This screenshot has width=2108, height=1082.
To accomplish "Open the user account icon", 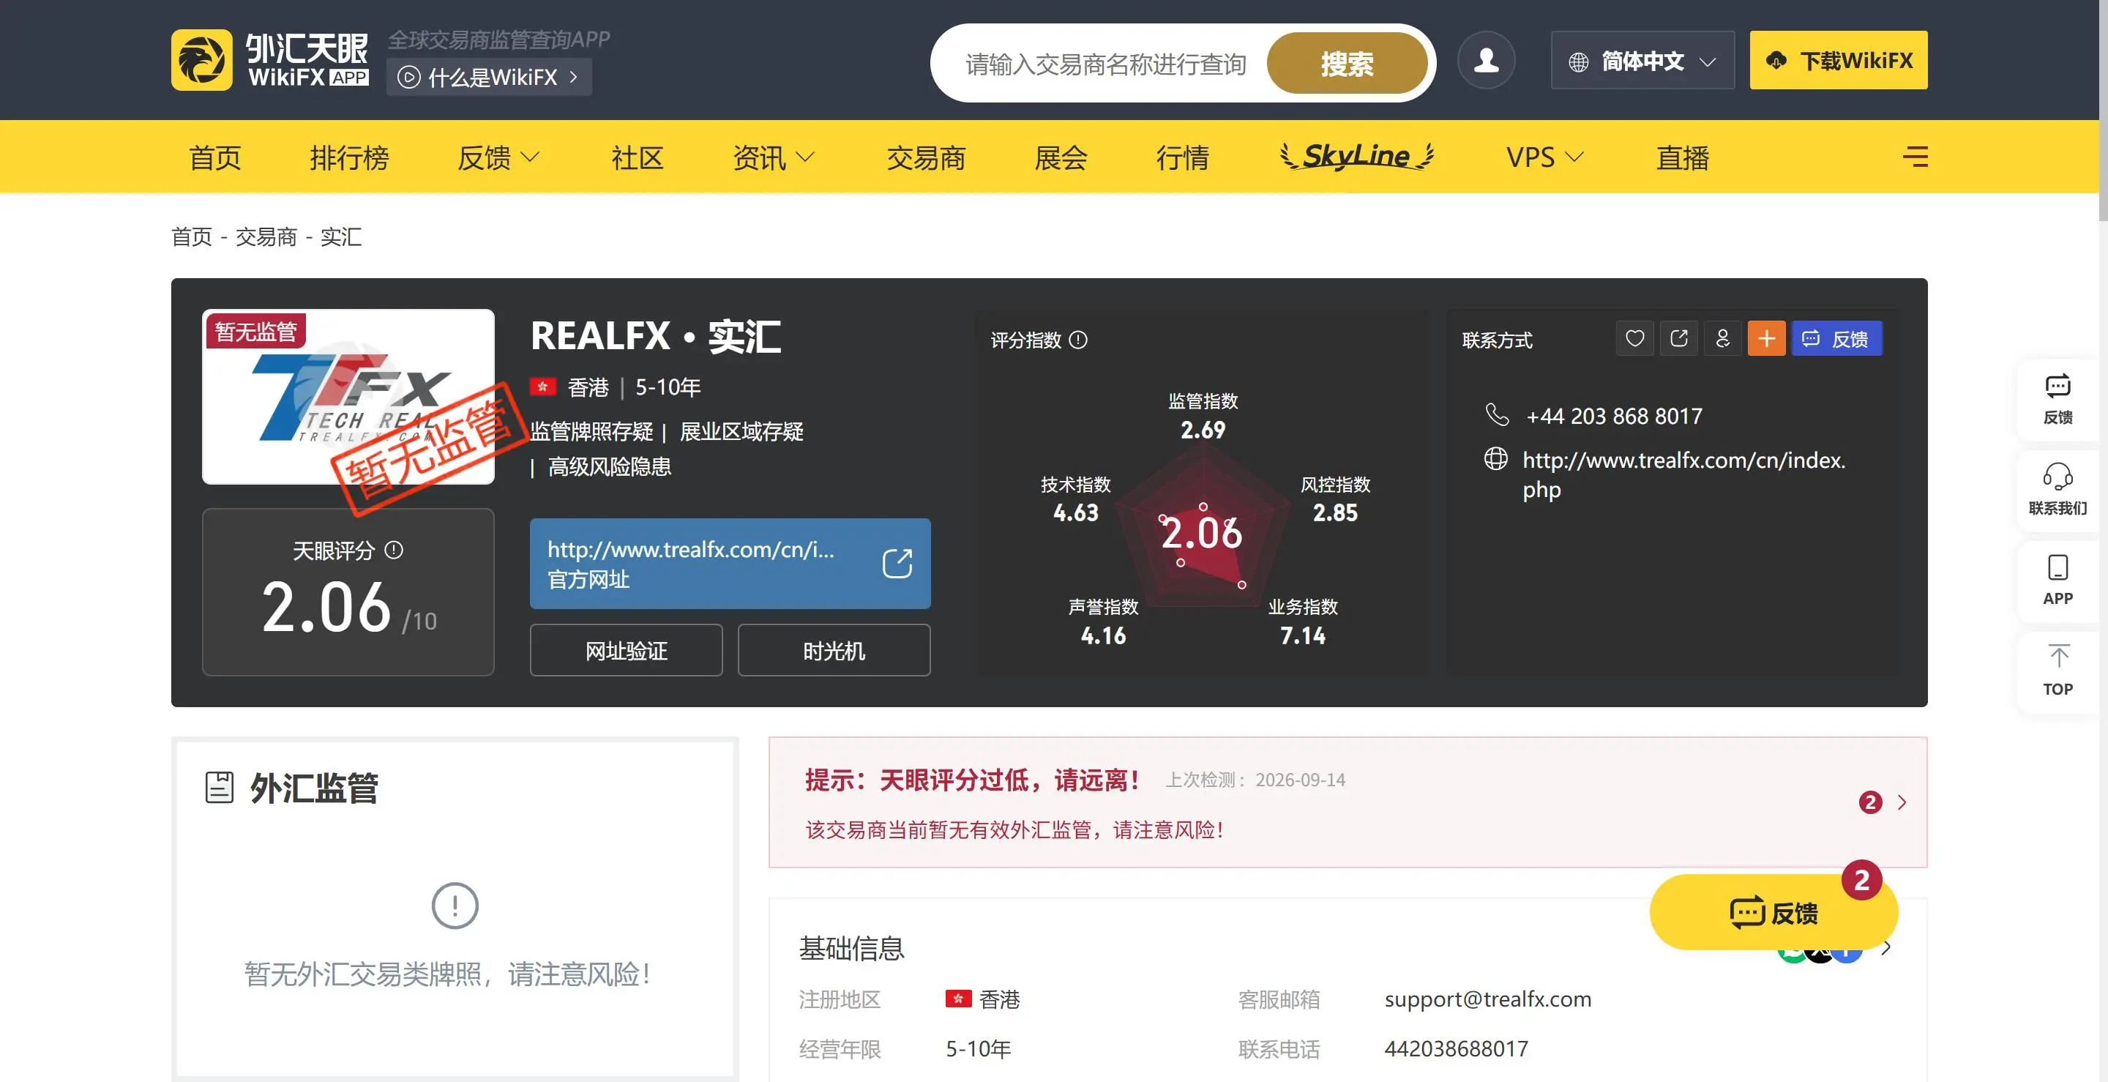I will 1486,60.
